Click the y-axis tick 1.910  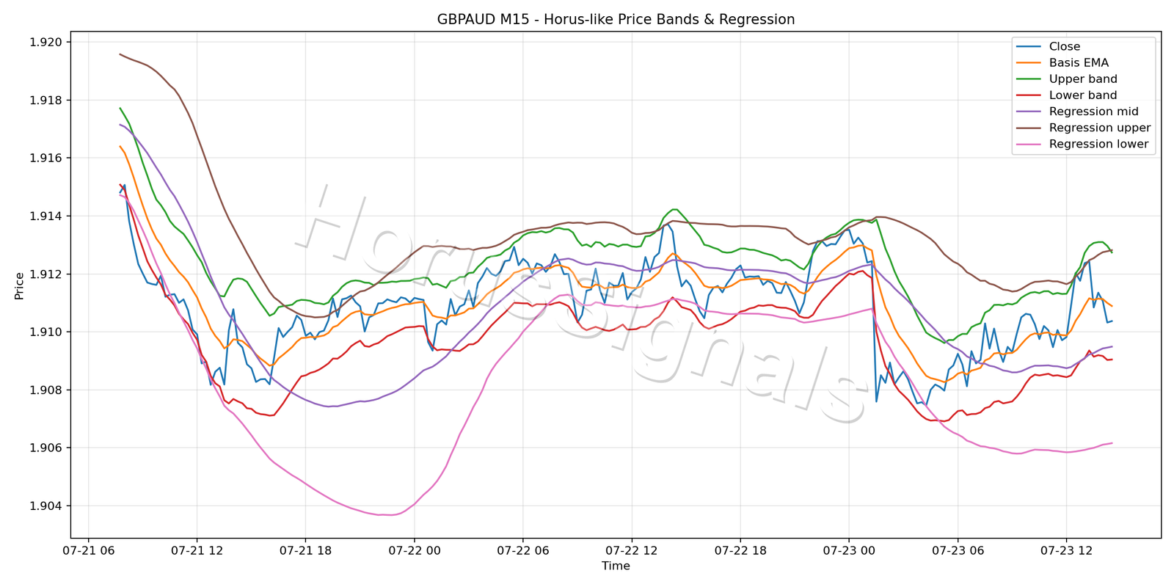tap(45, 332)
